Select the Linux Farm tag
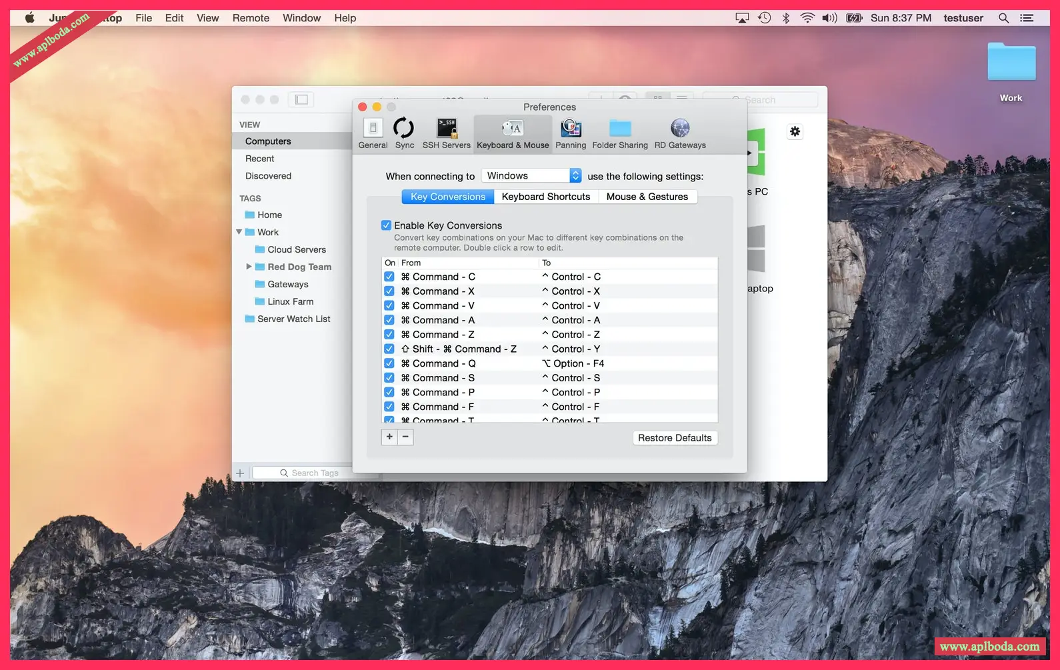1060x670 pixels. (x=290, y=301)
